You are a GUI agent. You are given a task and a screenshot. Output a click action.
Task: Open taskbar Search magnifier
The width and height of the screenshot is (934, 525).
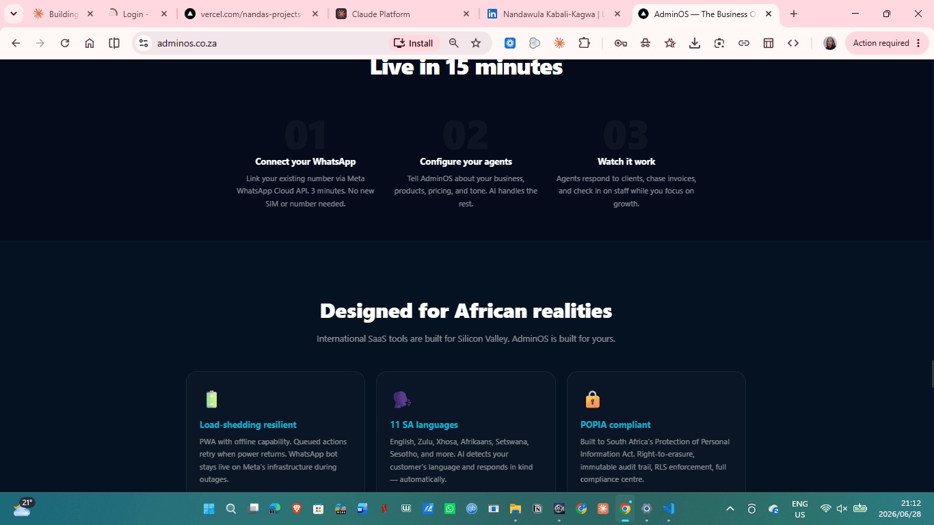click(x=231, y=509)
